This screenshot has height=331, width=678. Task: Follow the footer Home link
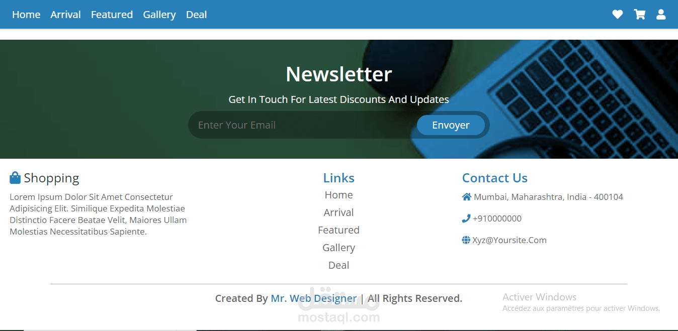point(338,195)
